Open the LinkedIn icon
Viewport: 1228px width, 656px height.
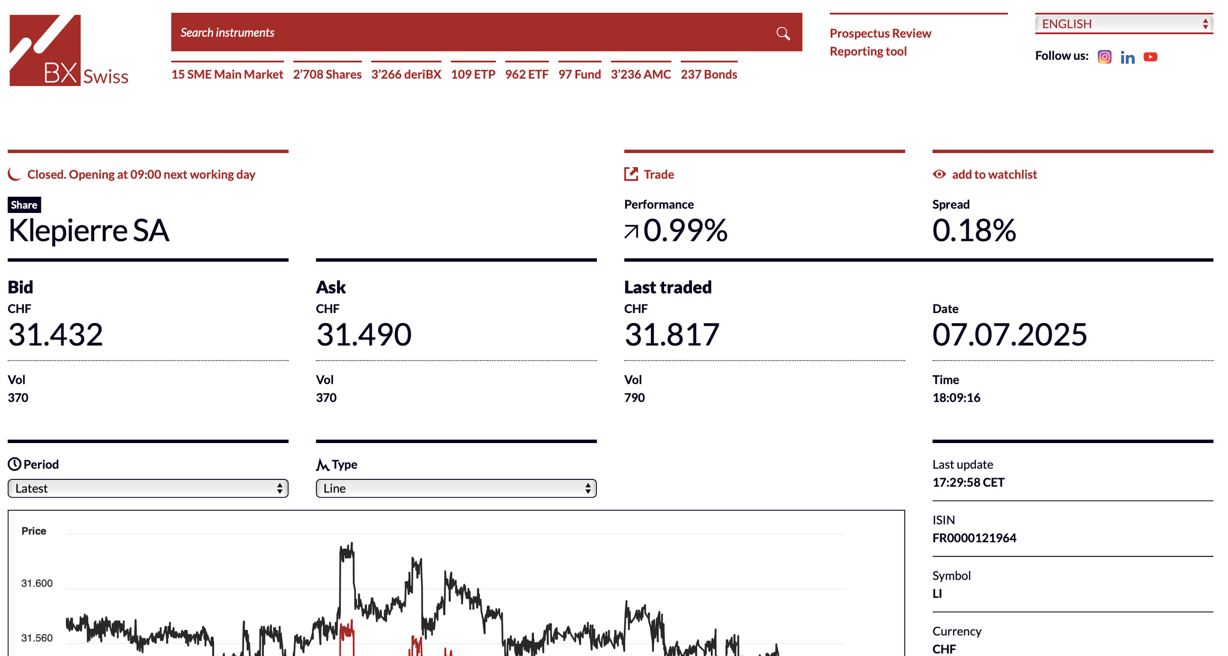pyautogui.click(x=1127, y=57)
